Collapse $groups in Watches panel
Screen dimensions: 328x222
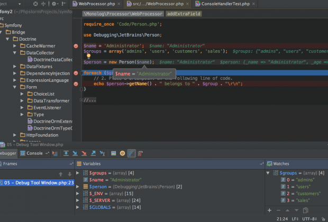click(x=268, y=173)
